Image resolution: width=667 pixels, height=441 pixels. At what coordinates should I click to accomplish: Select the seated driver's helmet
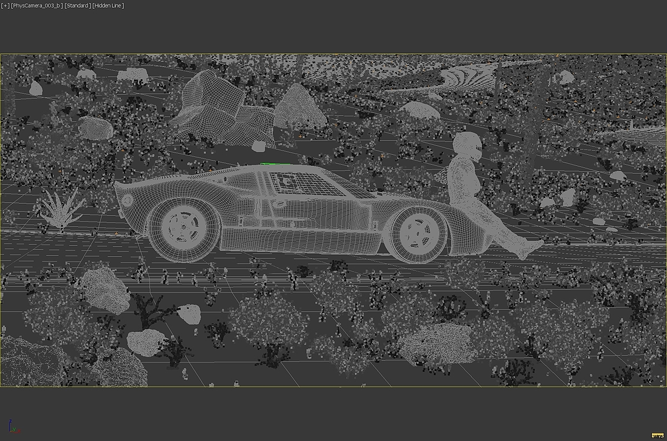[466, 146]
